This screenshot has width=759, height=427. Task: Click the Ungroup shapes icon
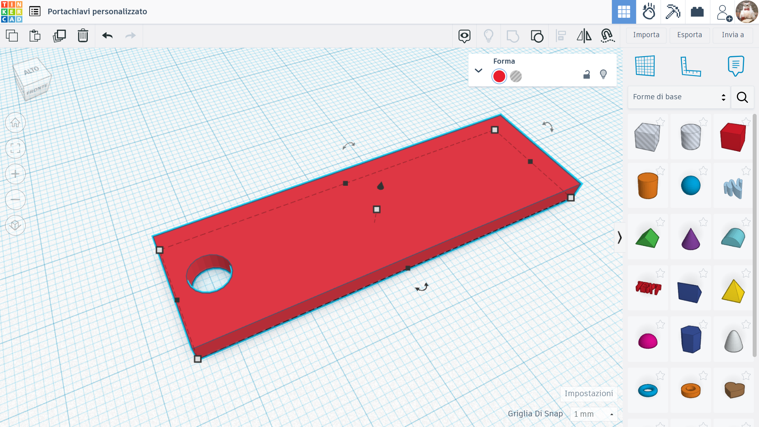pyautogui.click(x=537, y=36)
